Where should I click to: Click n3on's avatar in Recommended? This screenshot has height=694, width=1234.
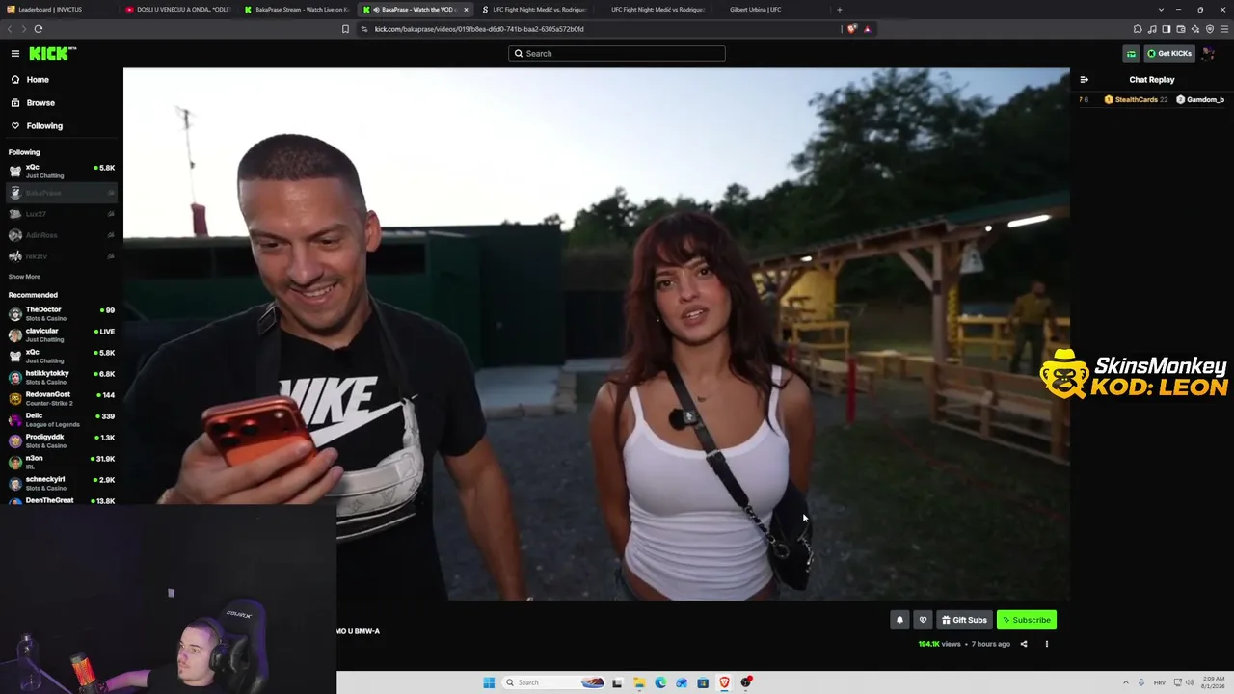(x=15, y=463)
